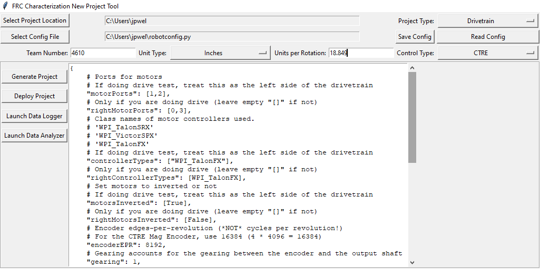Open the Project Type Drivetrain dropdown
The width and height of the screenshot is (540, 269).
[487, 20]
